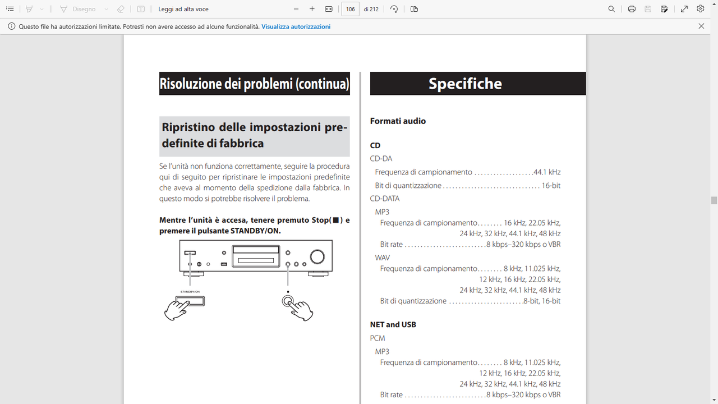
Task: Open the table of contents panel
Action: [10, 9]
